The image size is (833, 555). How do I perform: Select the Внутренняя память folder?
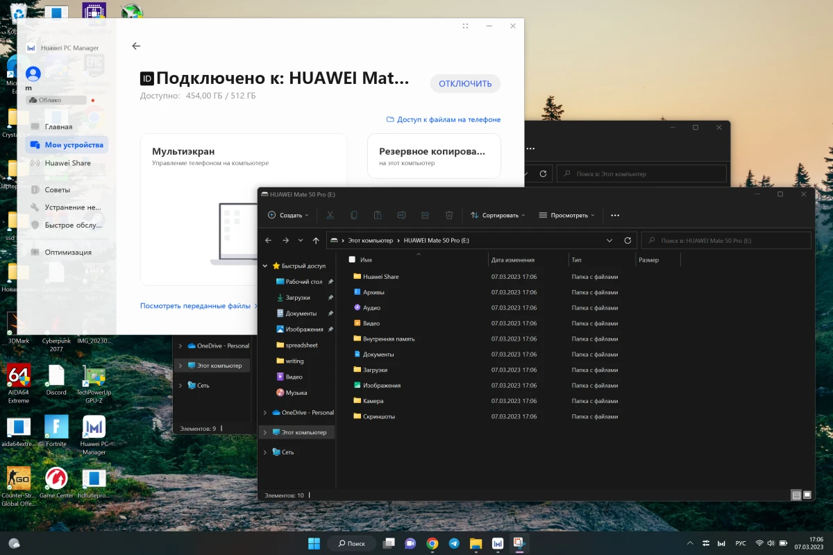coord(383,339)
